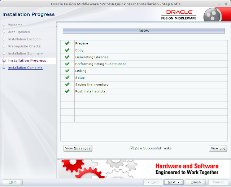This screenshot has width=231, height=187.
Task: Proceed with the Next button
Action: point(174,182)
